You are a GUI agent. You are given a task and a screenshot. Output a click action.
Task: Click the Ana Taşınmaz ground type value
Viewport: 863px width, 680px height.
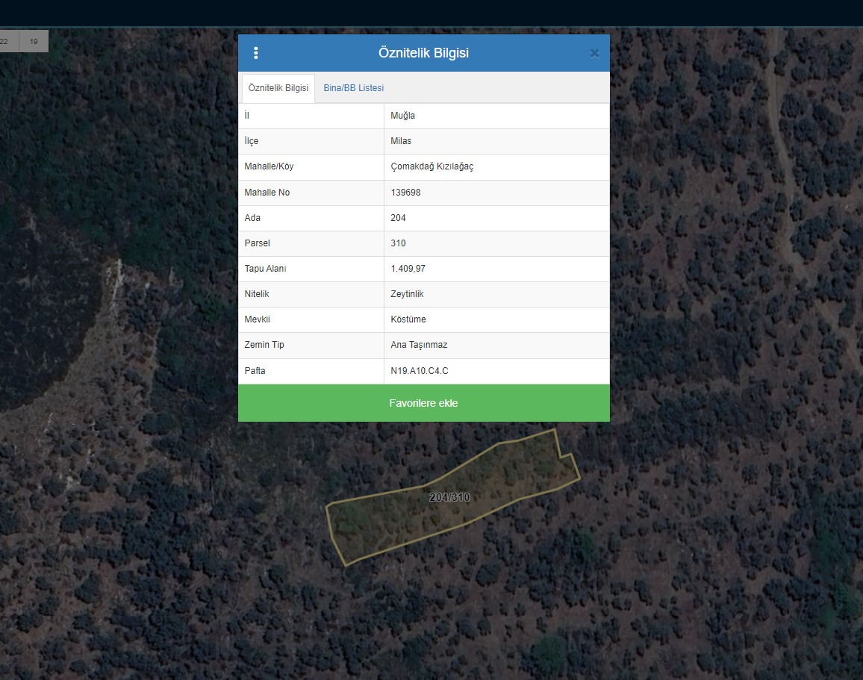coord(420,345)
